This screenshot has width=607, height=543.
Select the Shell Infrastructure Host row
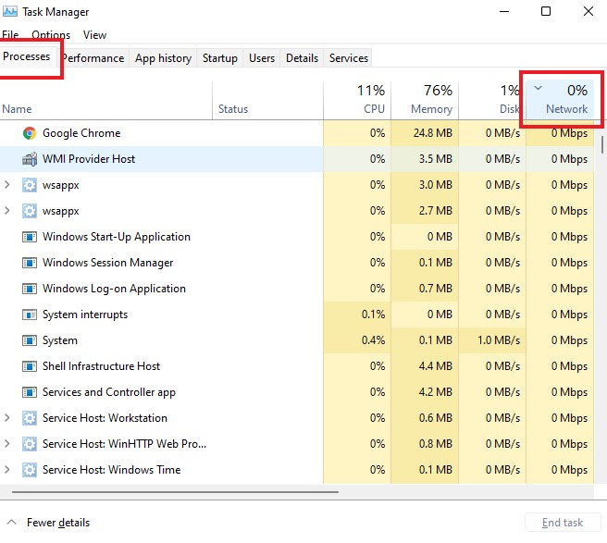click(297, 366)
